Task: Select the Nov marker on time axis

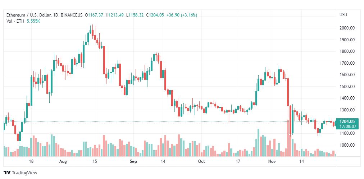Action: click(x=271, y=161)
